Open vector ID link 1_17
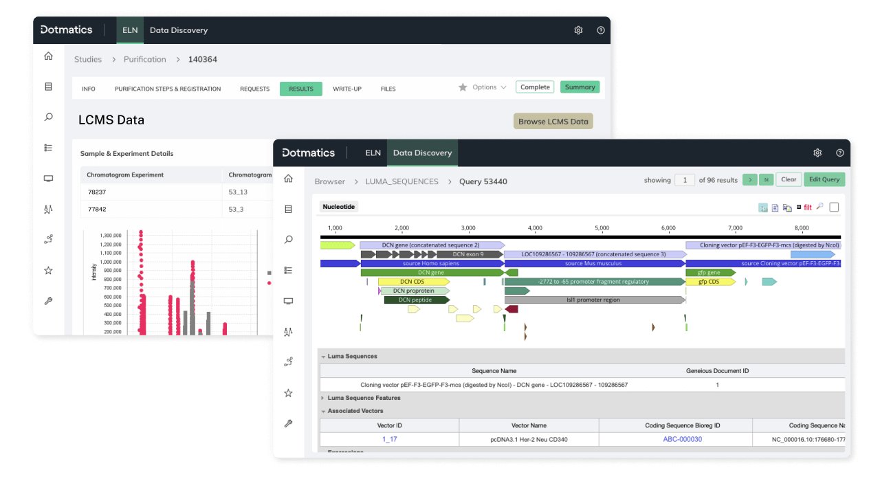This screenshot has height=481, width=880. 390,439
